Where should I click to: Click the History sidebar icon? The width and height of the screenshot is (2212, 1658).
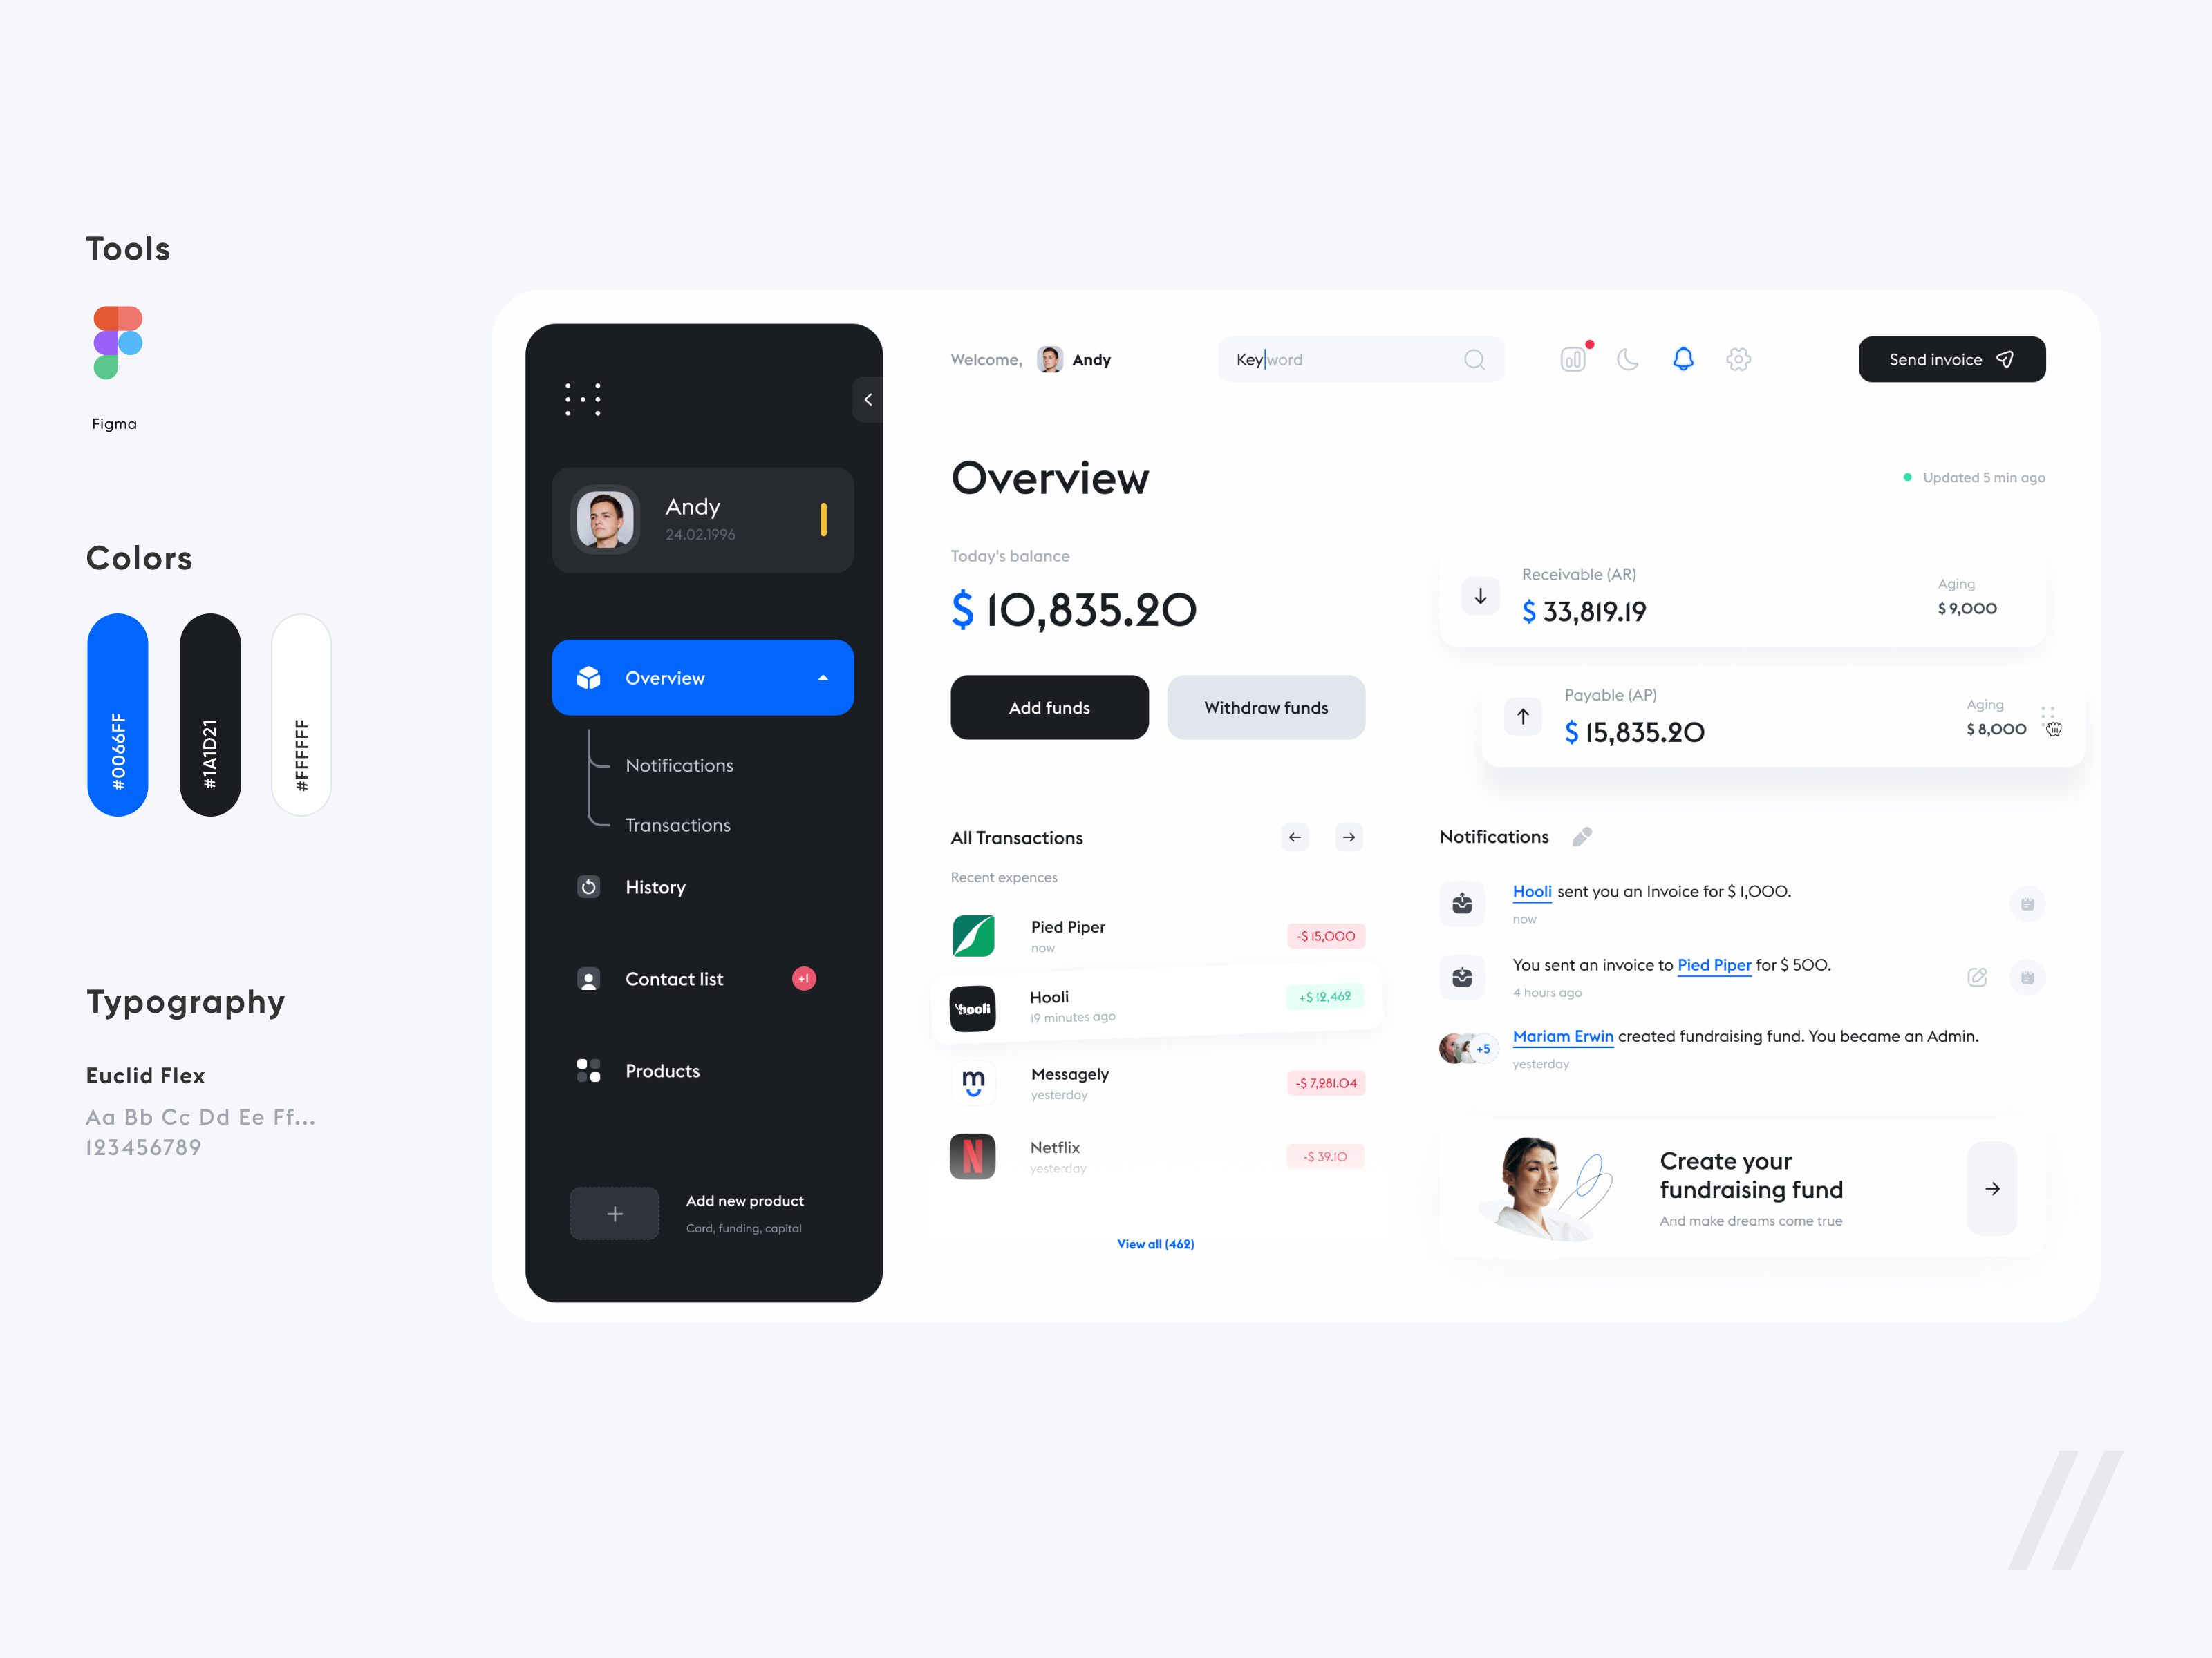590,886
